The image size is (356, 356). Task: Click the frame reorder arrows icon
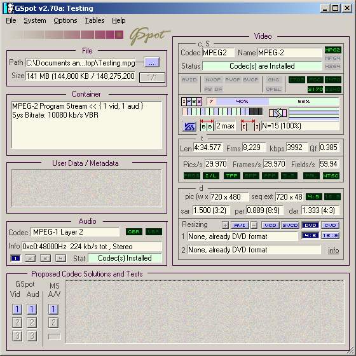point(277,113)
